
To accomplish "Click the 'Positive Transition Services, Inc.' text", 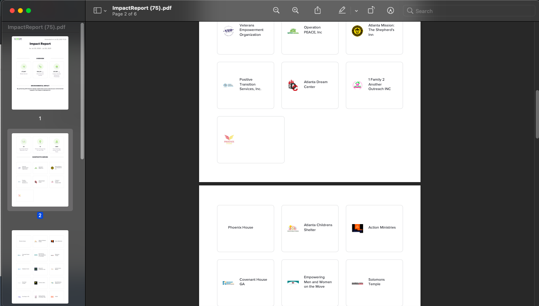I will [x=250, y=84].
